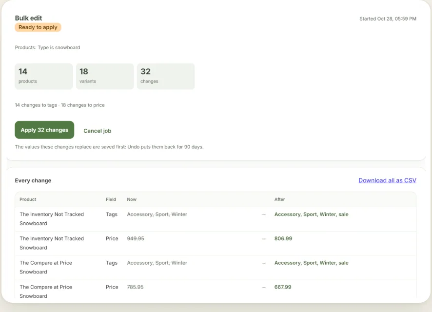Click the After column header
This screenshot has height=312, width=432.
(x=280, y=199)
